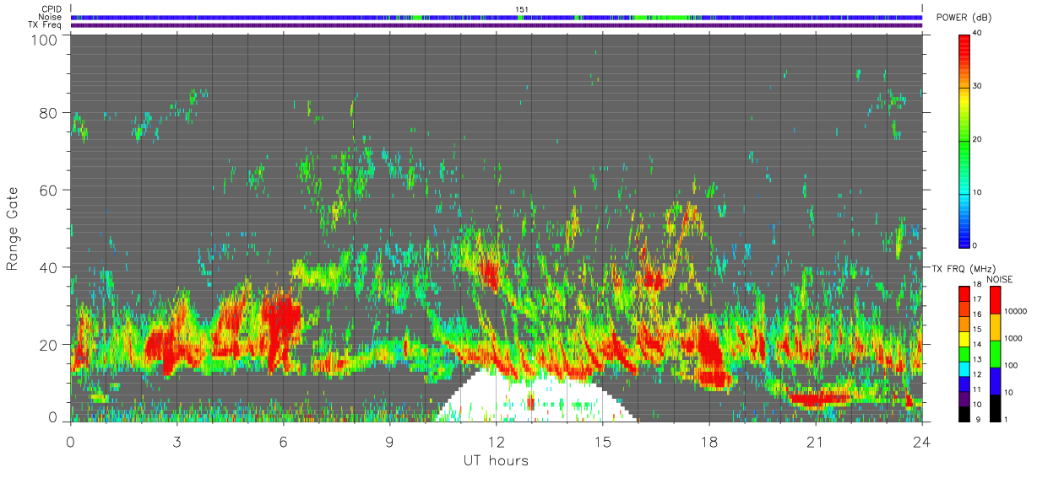Pick the red 17-18 MHz TX FRQ swatch
The height and width of the screenshot is (478, 1037).
[964, 294]
